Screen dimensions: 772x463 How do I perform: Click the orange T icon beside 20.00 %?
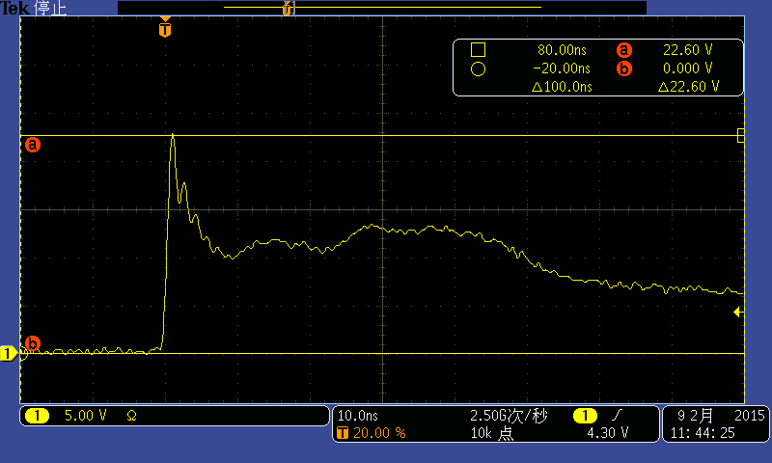[x=343, y=433]
